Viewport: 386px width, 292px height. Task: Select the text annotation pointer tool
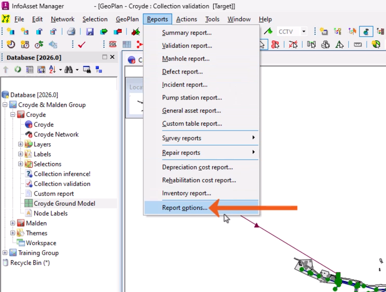click(x=340, y=44)
